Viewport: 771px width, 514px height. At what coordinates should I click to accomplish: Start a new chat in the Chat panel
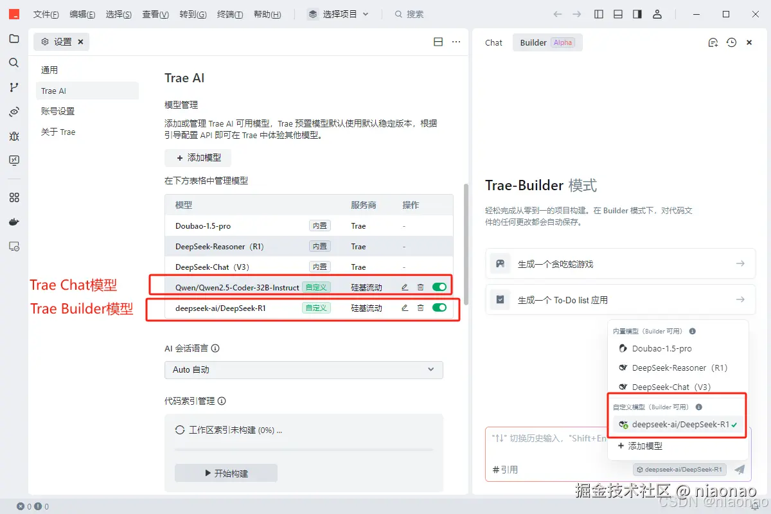pos(713,42)
